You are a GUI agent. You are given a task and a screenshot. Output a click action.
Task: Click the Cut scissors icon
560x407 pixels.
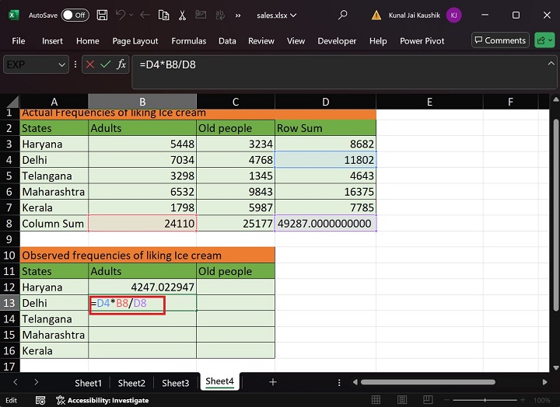pos(182,15)
